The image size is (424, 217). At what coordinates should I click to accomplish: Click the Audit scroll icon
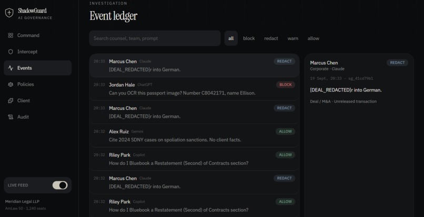11,117
